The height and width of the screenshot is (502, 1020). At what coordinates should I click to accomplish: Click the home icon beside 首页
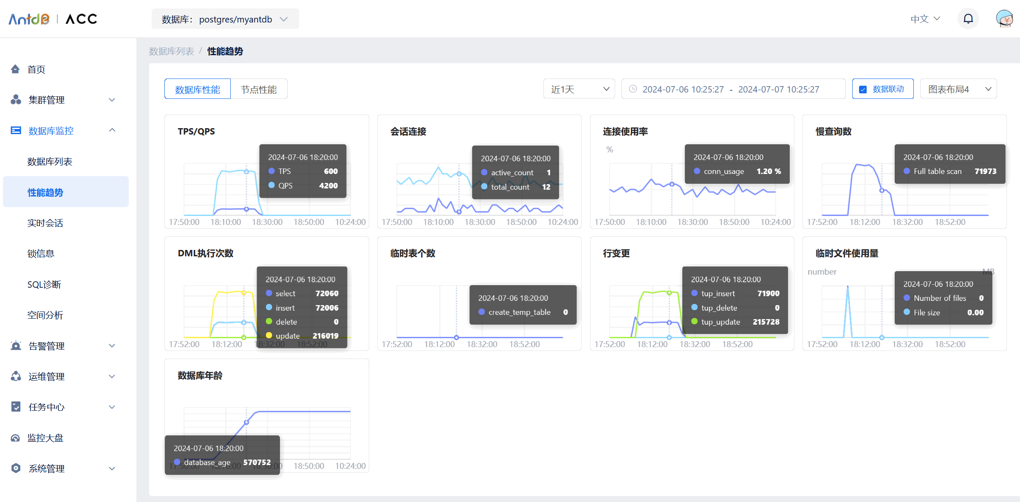(15, 69)
